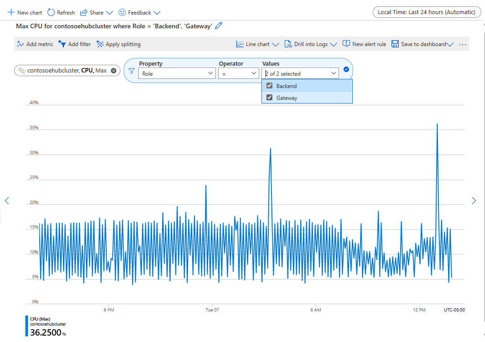Screen dimensions: 485x342
Task: Open the Operator equals dropdown
Action: click(238, 73)
